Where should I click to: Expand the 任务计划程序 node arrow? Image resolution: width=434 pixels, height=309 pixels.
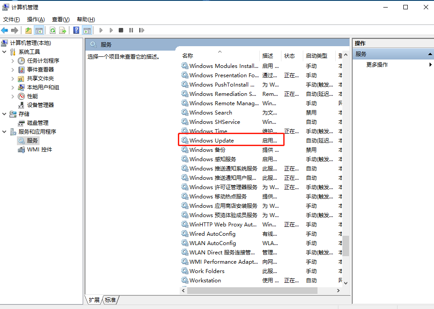13,61
